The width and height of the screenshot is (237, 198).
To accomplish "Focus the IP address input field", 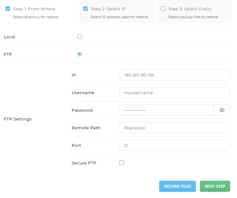I will click(x=175, y=75).
